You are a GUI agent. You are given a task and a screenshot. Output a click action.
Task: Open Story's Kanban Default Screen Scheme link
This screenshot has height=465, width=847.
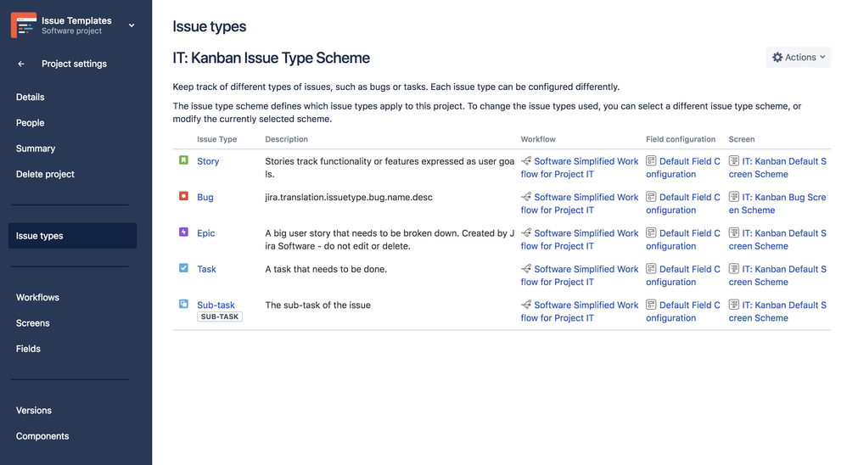point(778,168)
